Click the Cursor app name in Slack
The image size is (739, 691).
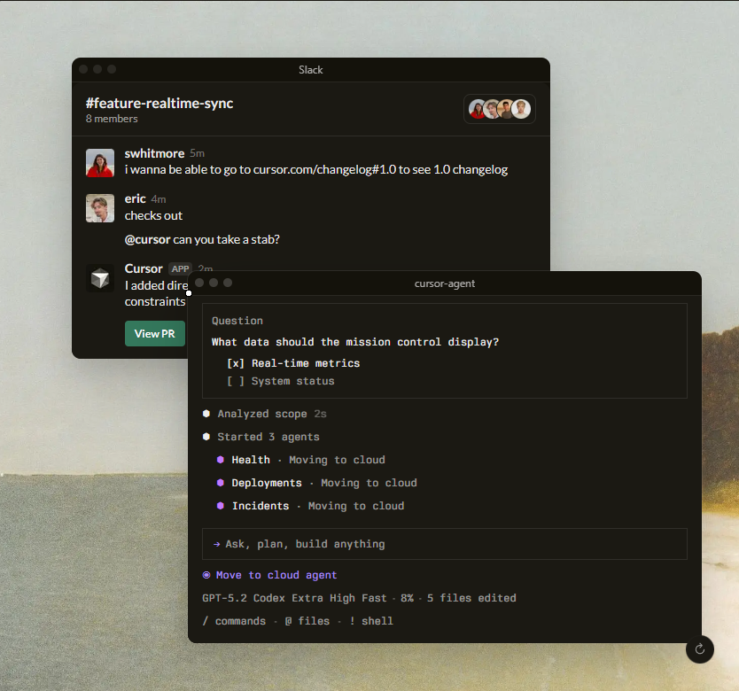[x=144, y=268]
